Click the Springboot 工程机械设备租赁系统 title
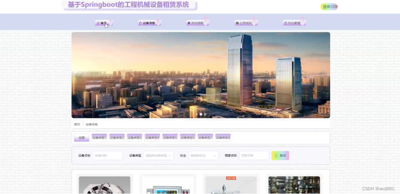Screen dimensions: 400x194 tap(128, 5)
